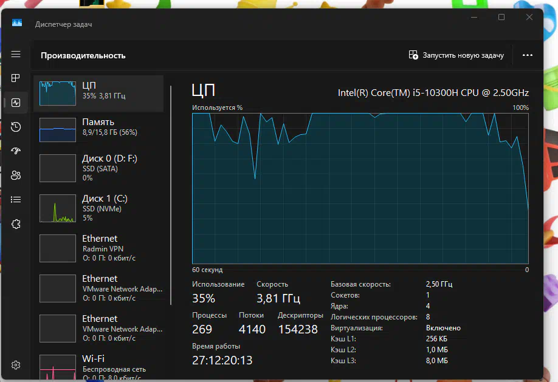Click the 'Кэш L3' value 8,0 МБ
Screen dimensions: 558x382
click(x=436, y=361)
